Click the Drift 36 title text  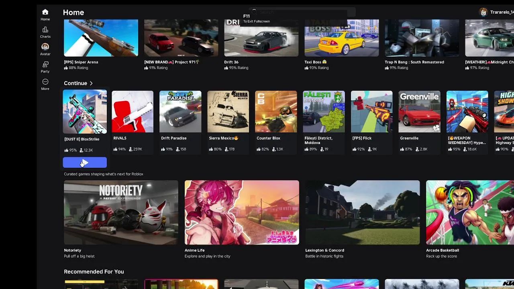tap(231, 62)
